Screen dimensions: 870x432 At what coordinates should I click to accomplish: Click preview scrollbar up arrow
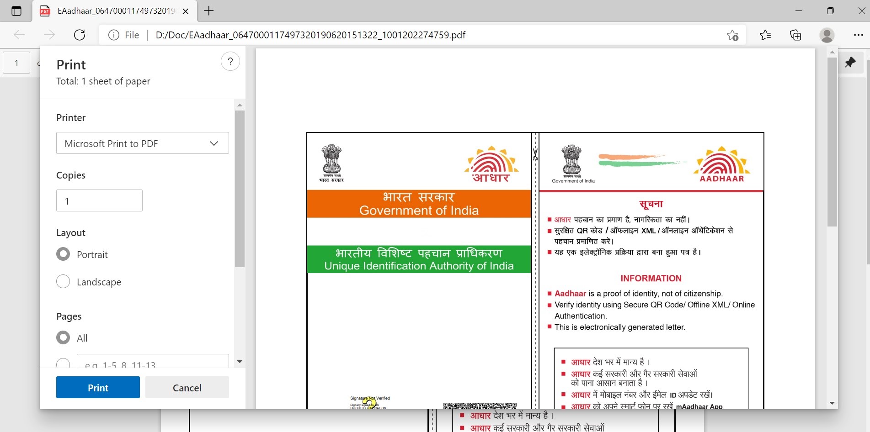[832, 53]
